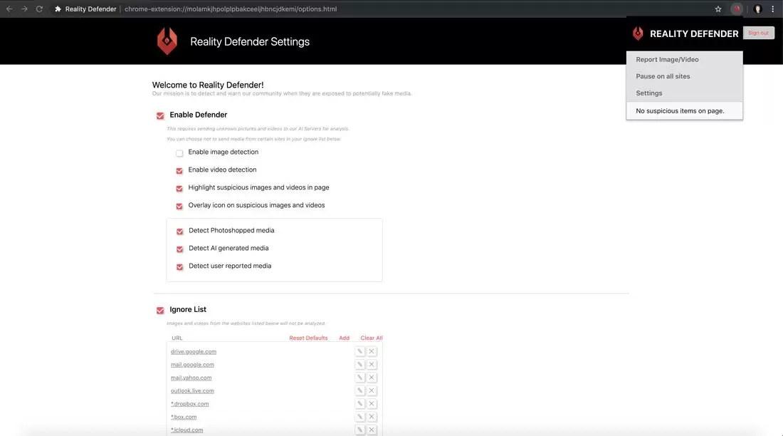Click the Reality Defender logo in settings header
The image size is (783, 436).
pyautogui.click(x=167, y=41)
